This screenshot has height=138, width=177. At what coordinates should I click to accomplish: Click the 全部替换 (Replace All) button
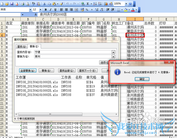(x=28, y=71)
